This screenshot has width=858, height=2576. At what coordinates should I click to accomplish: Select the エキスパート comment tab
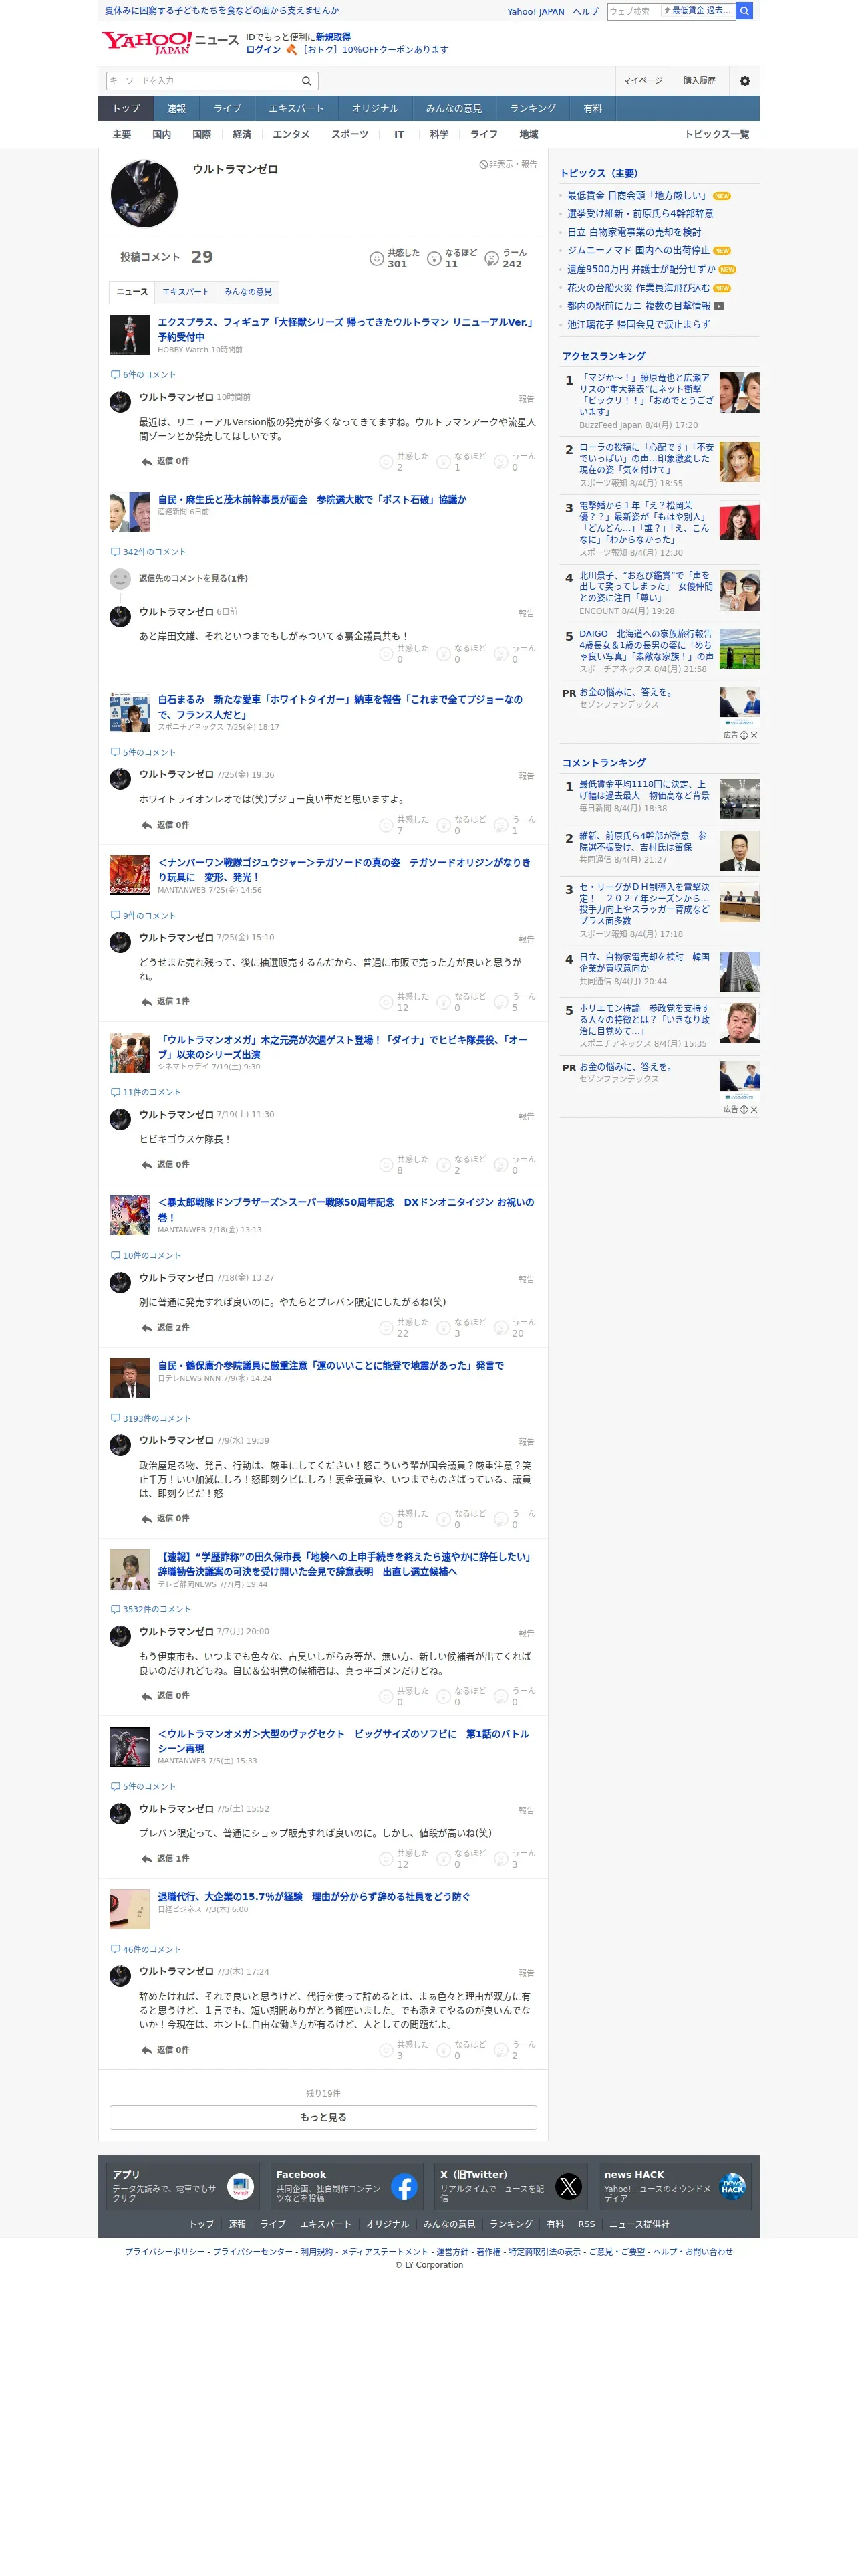coord(186,292)
